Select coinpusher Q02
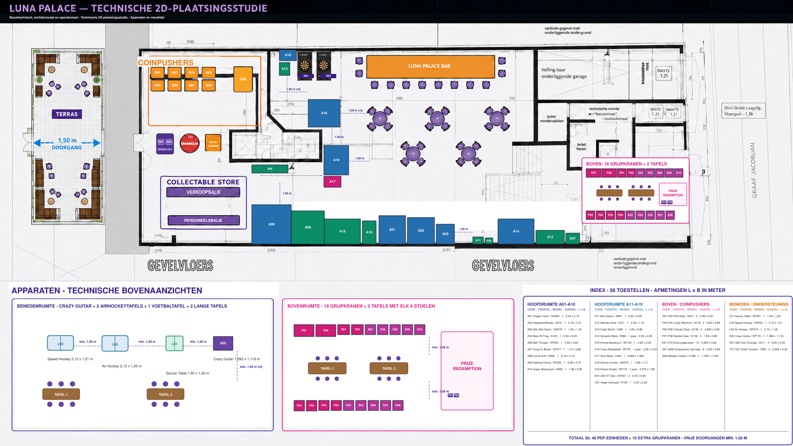Image resolution: width=793 pixels, height=446 pixels. [x=175, y=73]
